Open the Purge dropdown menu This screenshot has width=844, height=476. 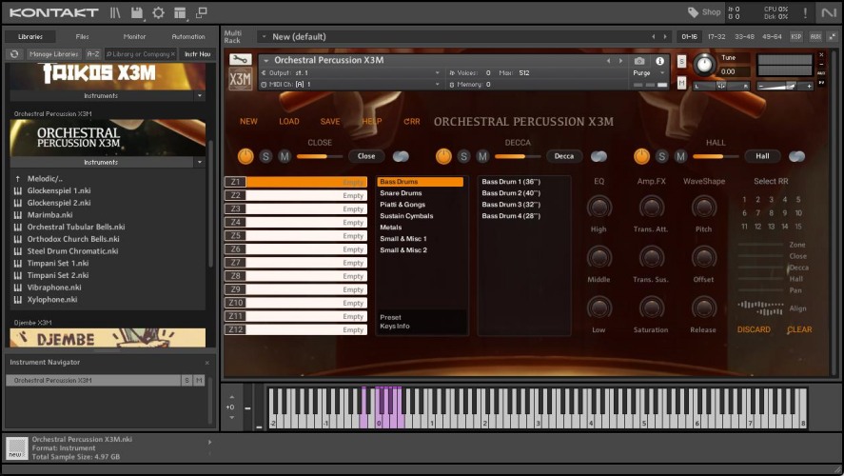tap(646, 72)
